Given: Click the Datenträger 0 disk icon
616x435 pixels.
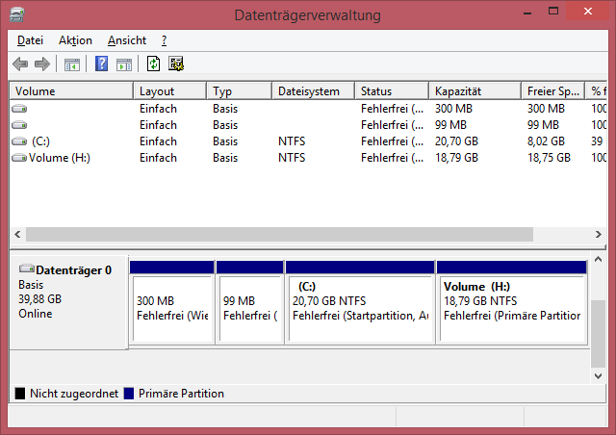Looking at the screenshot, I should click(x=27, y=269).
